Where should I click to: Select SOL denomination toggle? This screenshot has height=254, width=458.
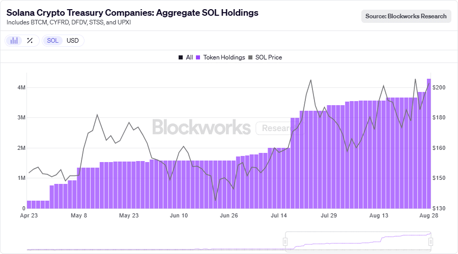pyautogui.click(x=53, y=41)
